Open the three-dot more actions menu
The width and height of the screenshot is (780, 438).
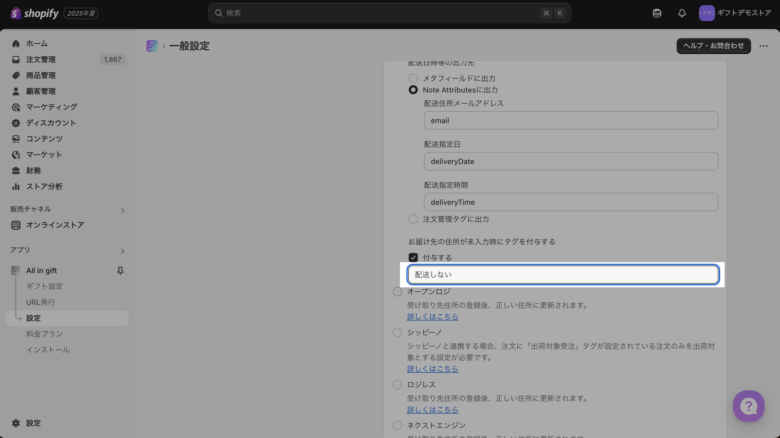click(x=763, y=46)
